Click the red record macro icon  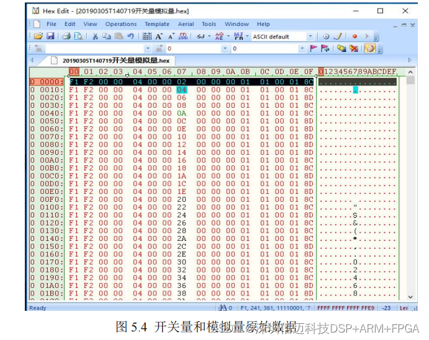[354, 37]
